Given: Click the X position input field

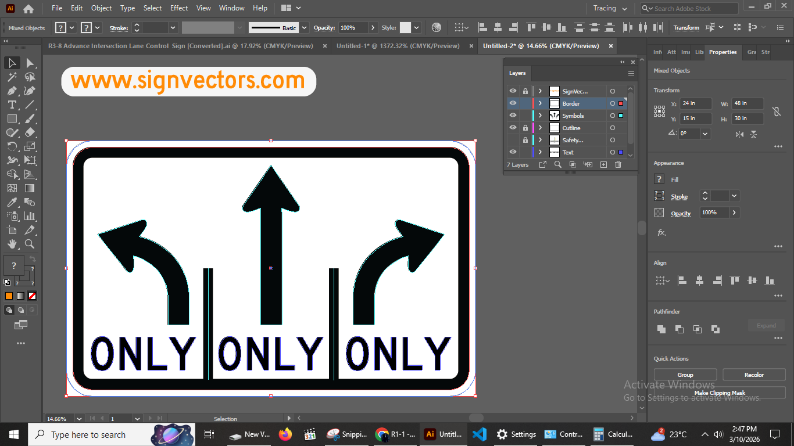Looking at the screenshot, I should (x=696, y=103).
